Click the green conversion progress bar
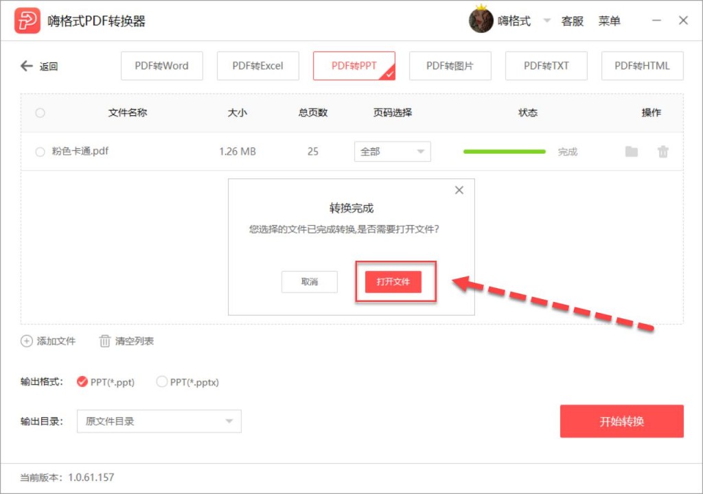The image size is (703, 494). (x=505, y=152)
